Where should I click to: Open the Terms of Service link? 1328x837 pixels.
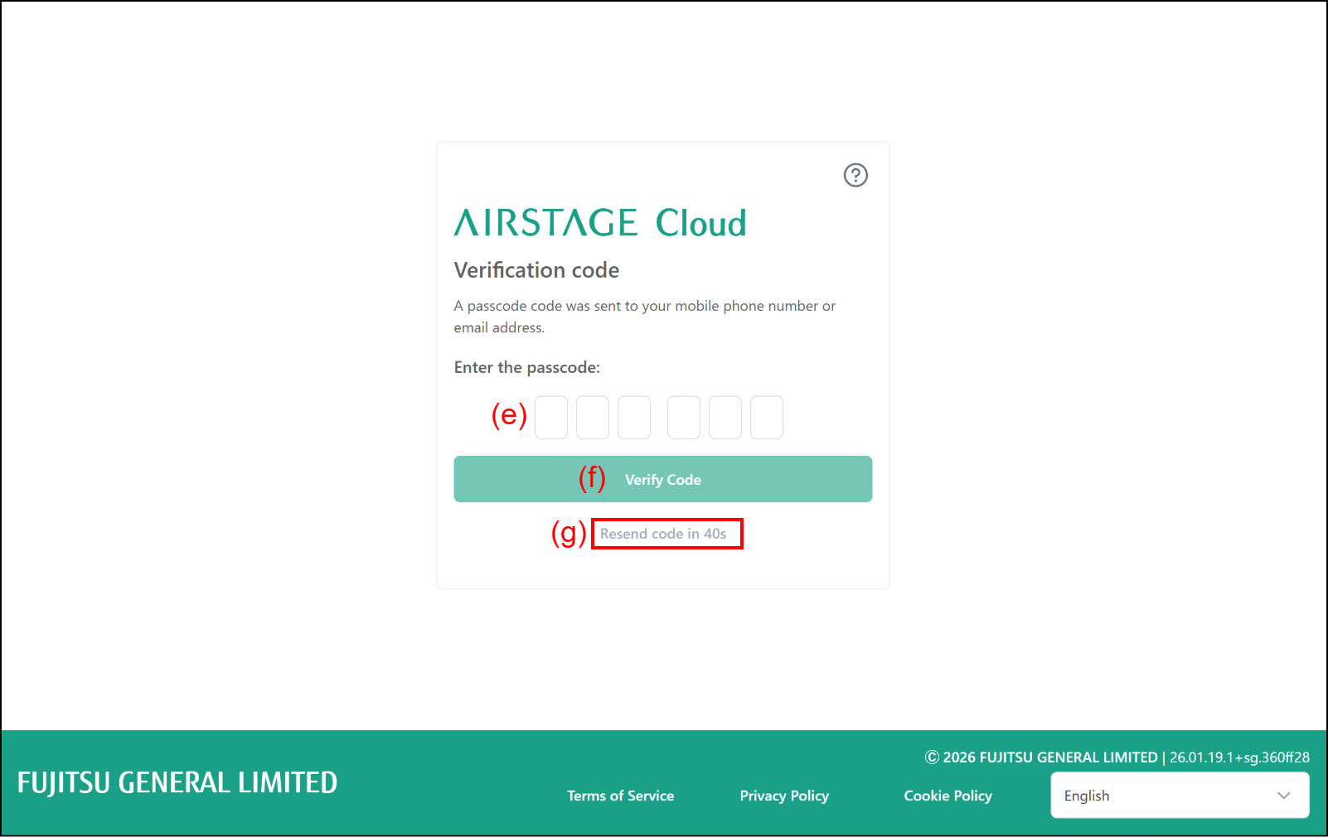[x=620, y=796]
